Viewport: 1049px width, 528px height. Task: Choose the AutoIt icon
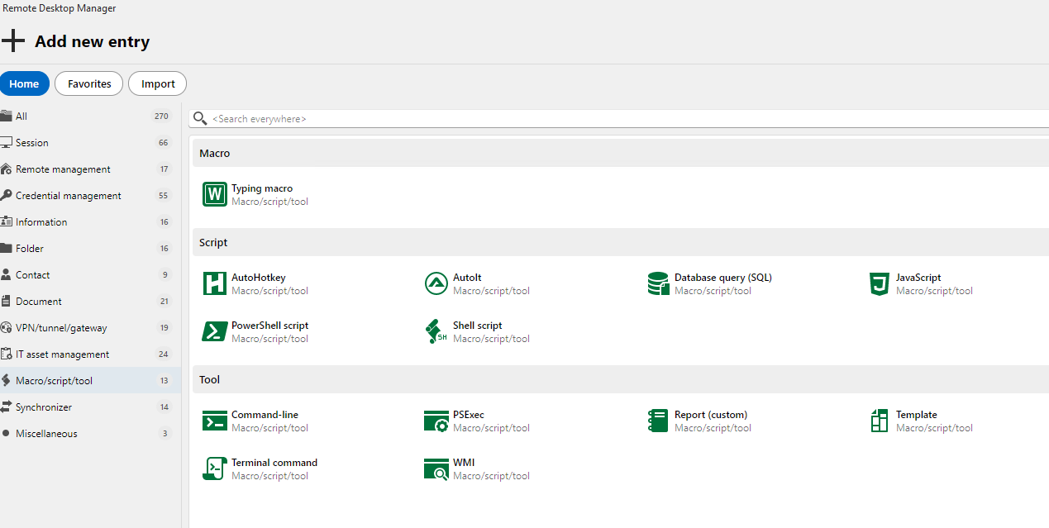point(436,283)
